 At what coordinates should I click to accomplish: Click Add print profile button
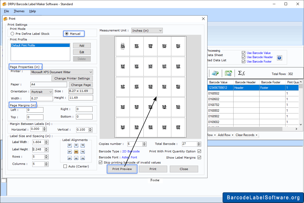tap(82, 45)
